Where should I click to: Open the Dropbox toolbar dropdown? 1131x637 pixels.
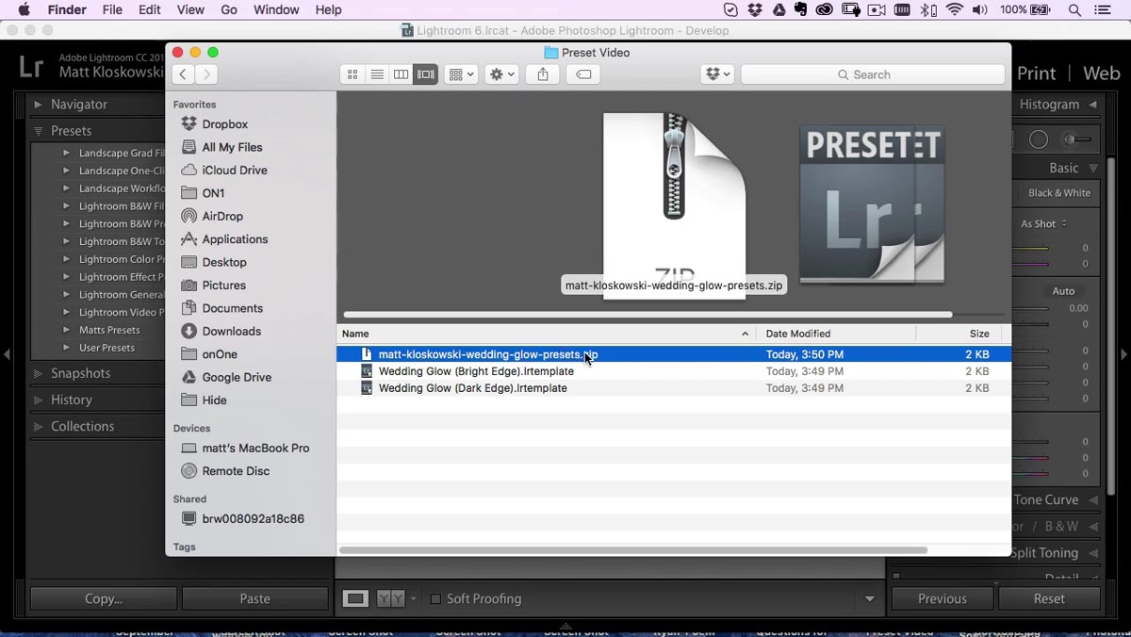click(717, 74)
